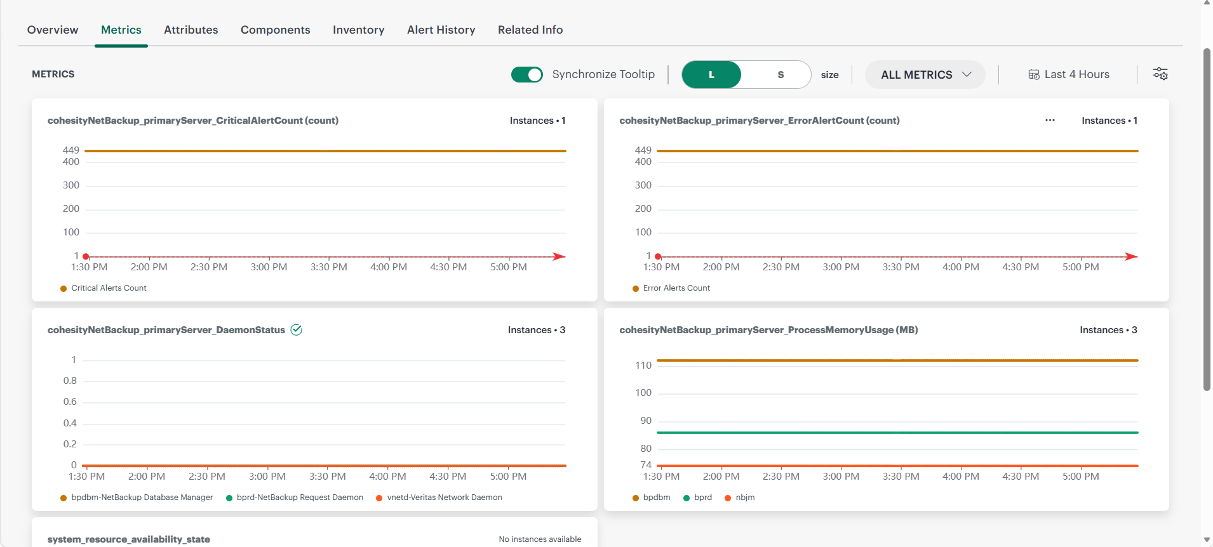Open the metrics filter settings icon
1213x547 pixels.
click(1160, 74)
